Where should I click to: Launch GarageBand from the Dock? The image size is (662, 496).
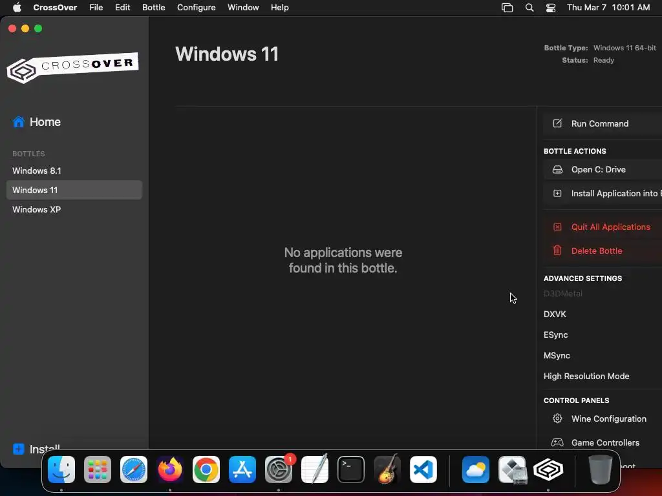(387, 470)
